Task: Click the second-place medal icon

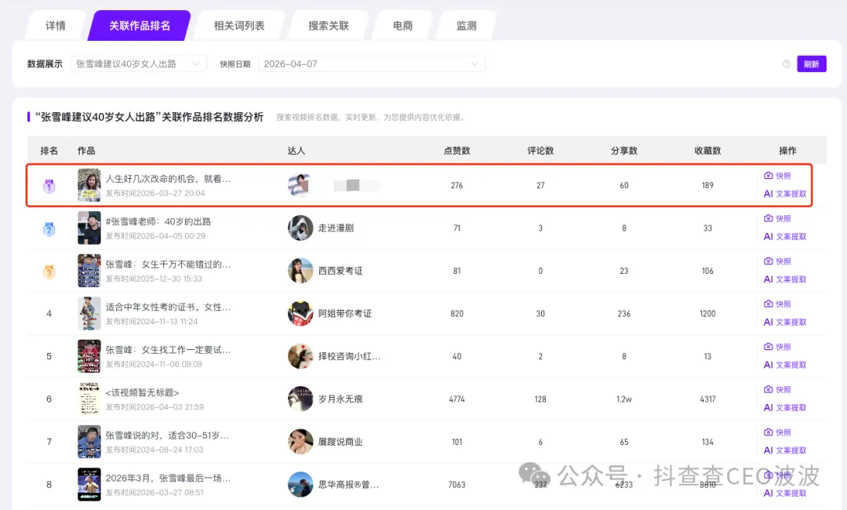Action: pos(49,228)
